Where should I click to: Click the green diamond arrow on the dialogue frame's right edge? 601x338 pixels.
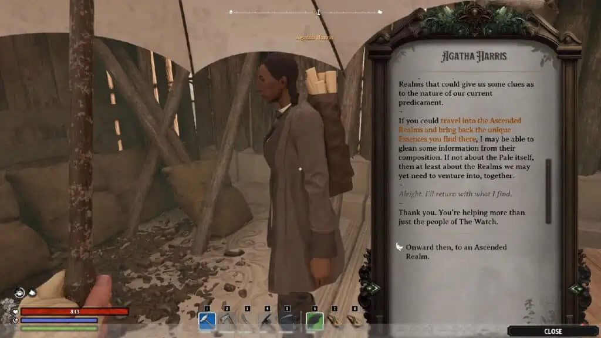[x=576, y=289]
